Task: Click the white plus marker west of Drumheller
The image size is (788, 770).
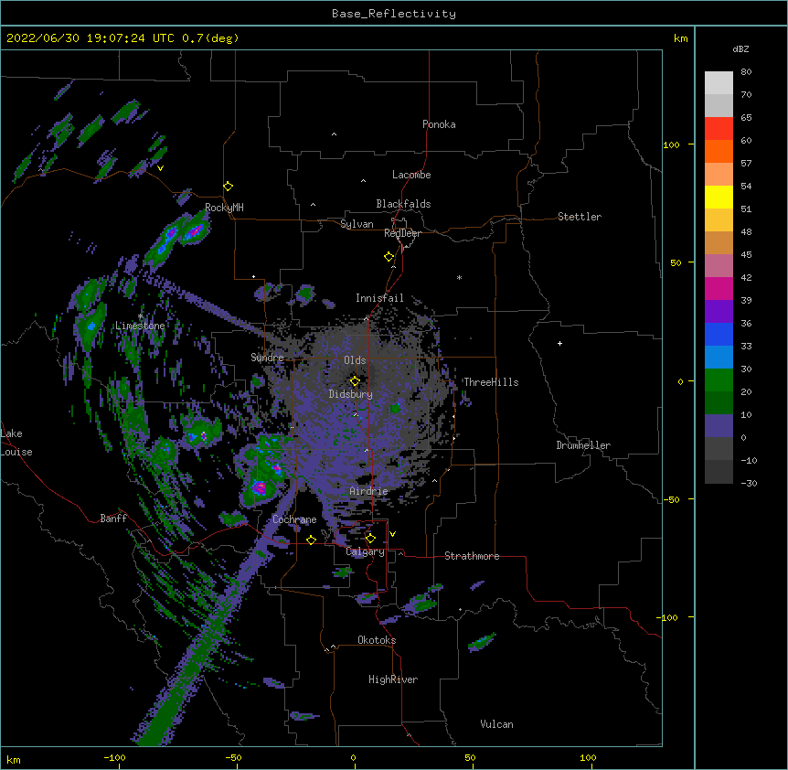Action: pos(559,343)
